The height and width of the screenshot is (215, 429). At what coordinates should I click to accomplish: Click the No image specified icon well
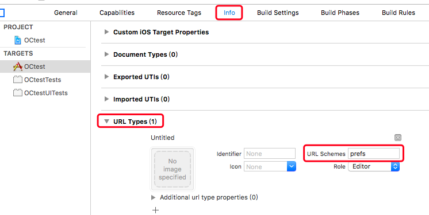pos(173,169)
